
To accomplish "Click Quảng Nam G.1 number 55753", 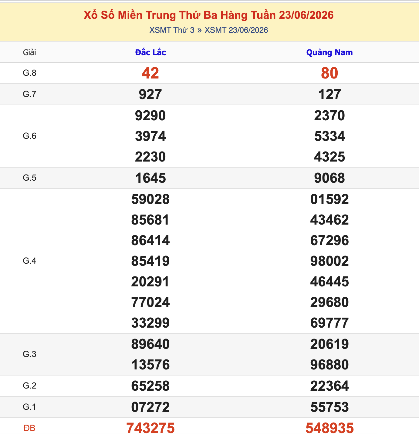I will [329, 407].
